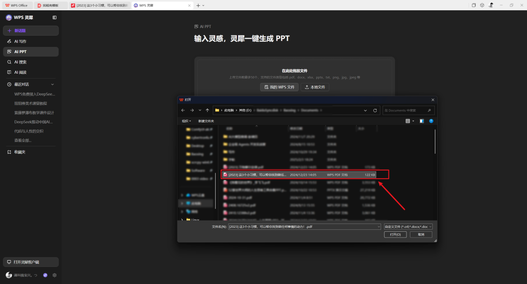The width and height of the screenshot is (527, 284).
Task: Click 其他 (D:) in the address path
Action: click(245, 110)
